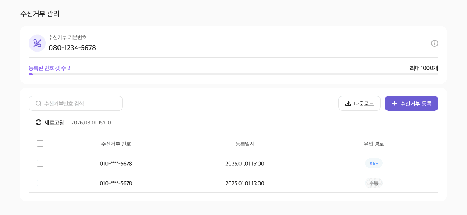Click the 수동 badge
Viewport: 467px width, 215px height.
(x=374, y=183)
